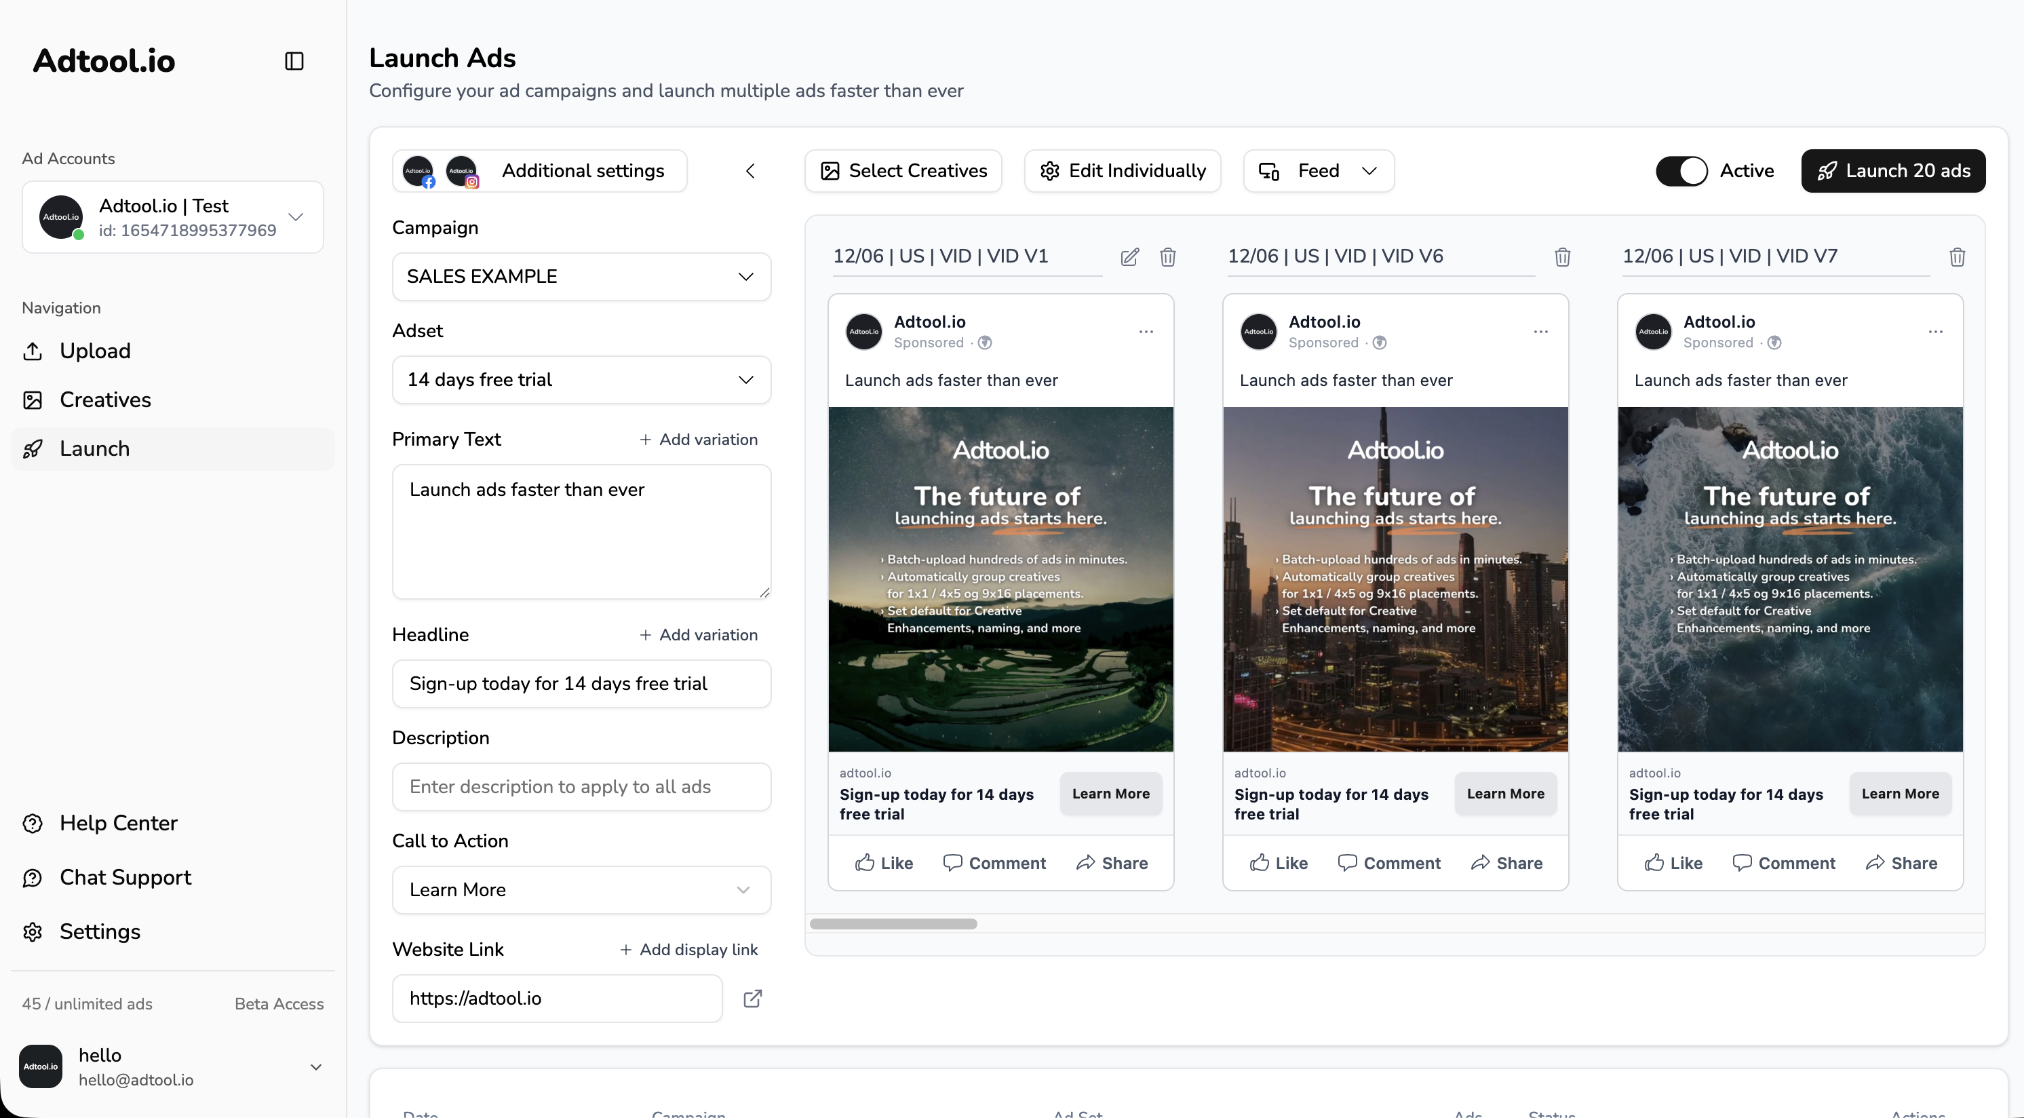Remove the VID V7 ad with trash icon
Viewport: 2024px width, 1118px height.
click(1956, 257)
